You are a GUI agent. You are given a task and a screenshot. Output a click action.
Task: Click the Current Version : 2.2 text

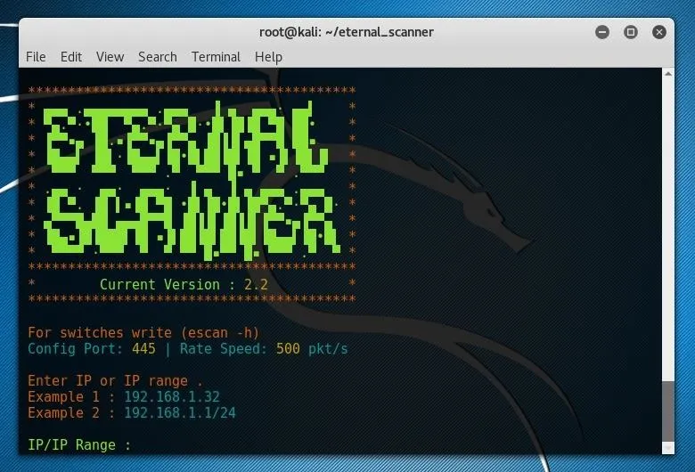pos(184,284)
